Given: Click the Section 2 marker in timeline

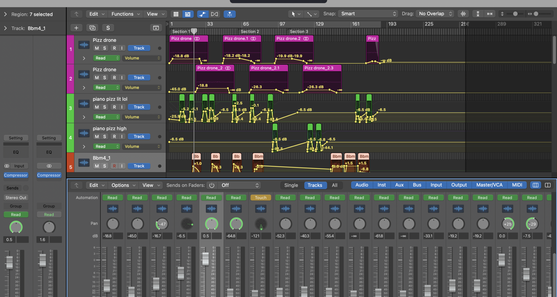Looking at the screenshot, I should point(249,31).
